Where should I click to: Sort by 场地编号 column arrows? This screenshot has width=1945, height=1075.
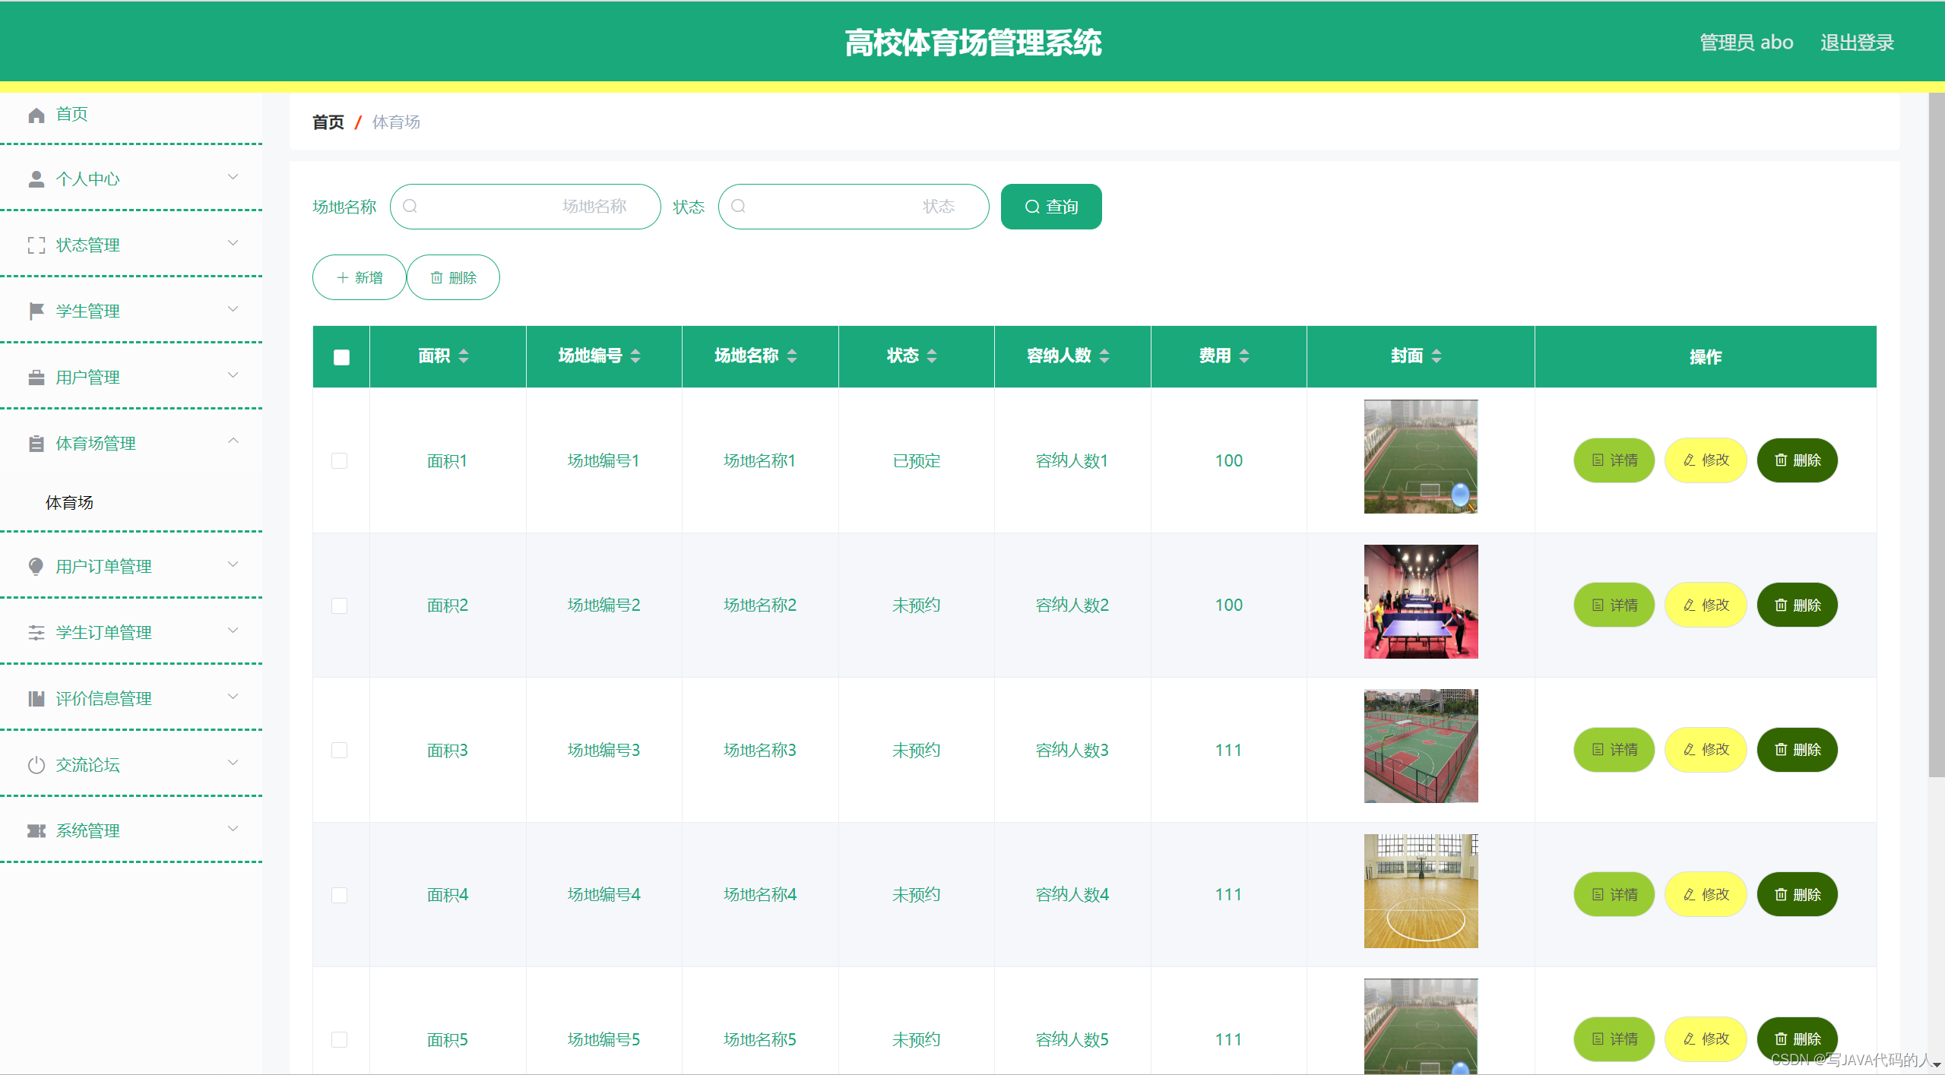(x=635, y=356)
